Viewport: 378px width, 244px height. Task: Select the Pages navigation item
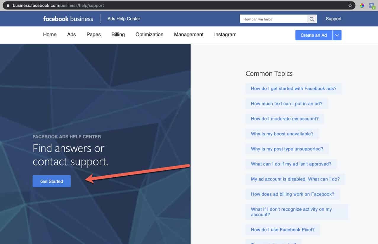94,35
